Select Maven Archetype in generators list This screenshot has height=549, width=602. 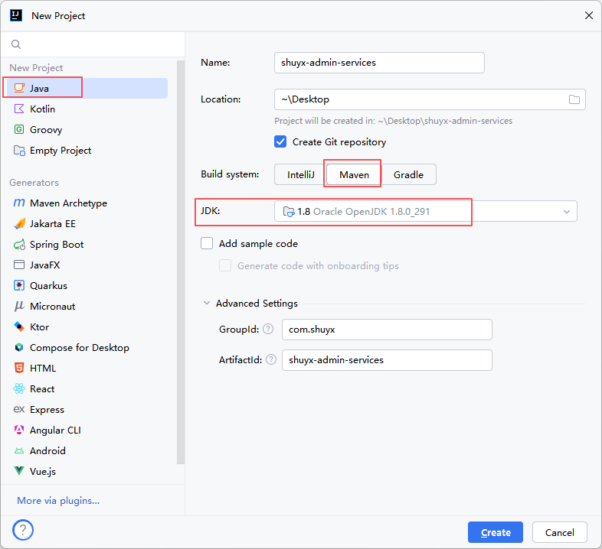68,203
